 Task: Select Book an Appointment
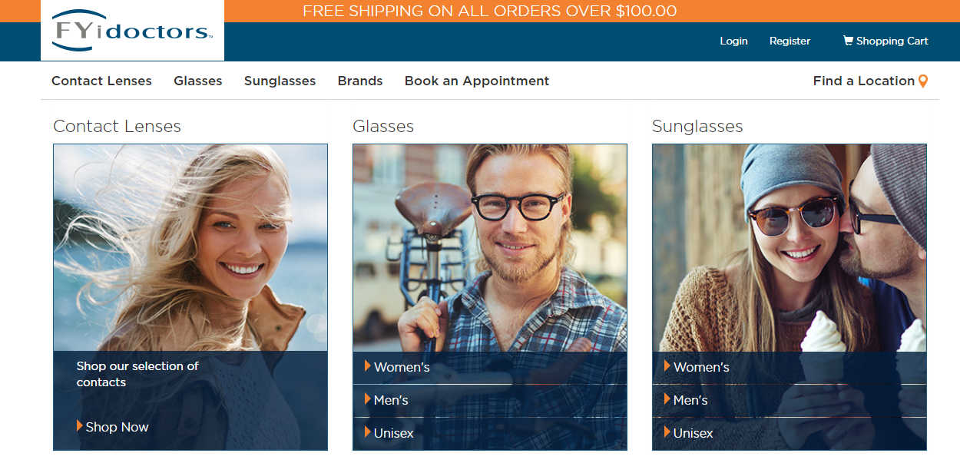coord(477,81)
